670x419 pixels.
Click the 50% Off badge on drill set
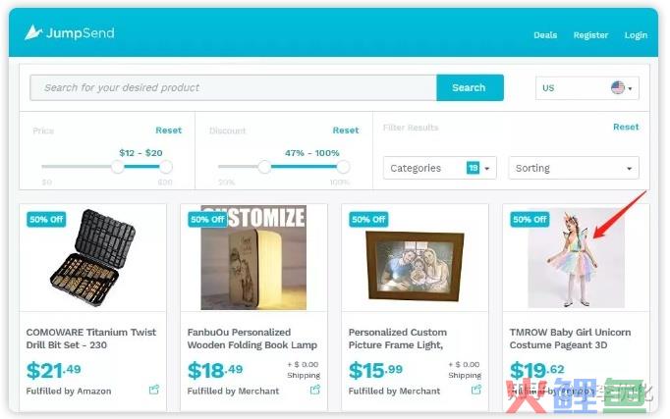coord(46,220)
